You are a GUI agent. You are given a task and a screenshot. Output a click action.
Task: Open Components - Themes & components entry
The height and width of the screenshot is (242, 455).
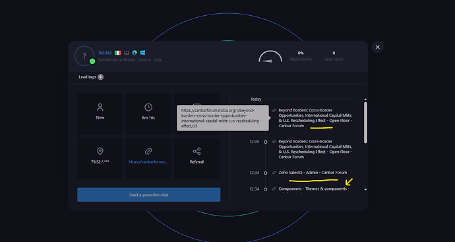(x=314, y=189)
